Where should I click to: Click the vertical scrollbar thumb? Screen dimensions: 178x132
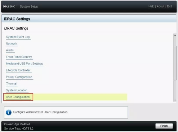tap(175, 63)
